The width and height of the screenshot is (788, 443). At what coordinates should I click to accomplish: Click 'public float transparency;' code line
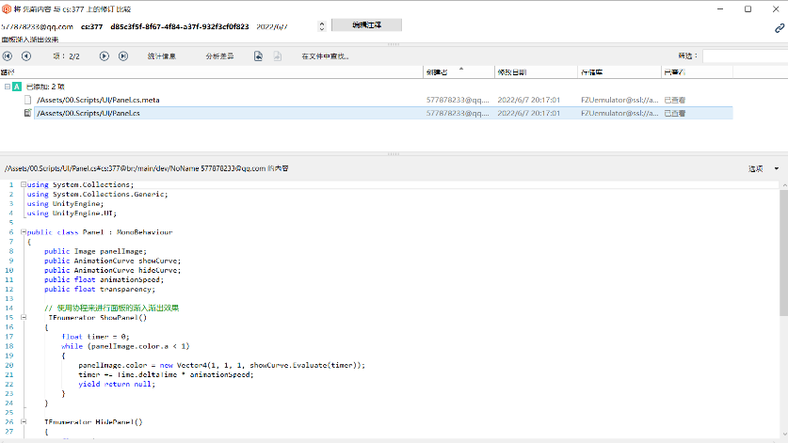tap(100, 290)
